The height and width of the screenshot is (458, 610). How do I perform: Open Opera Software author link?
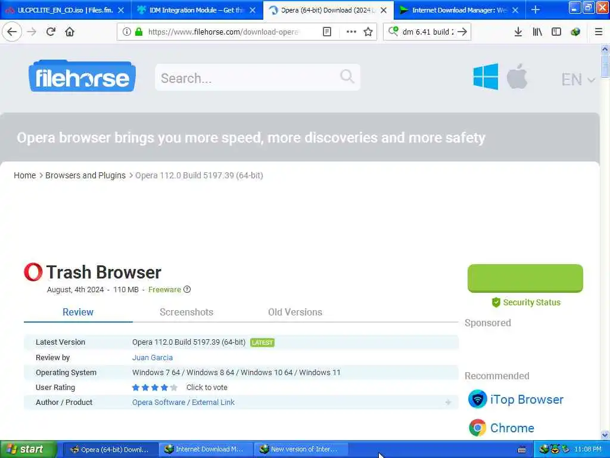[158, 403]
